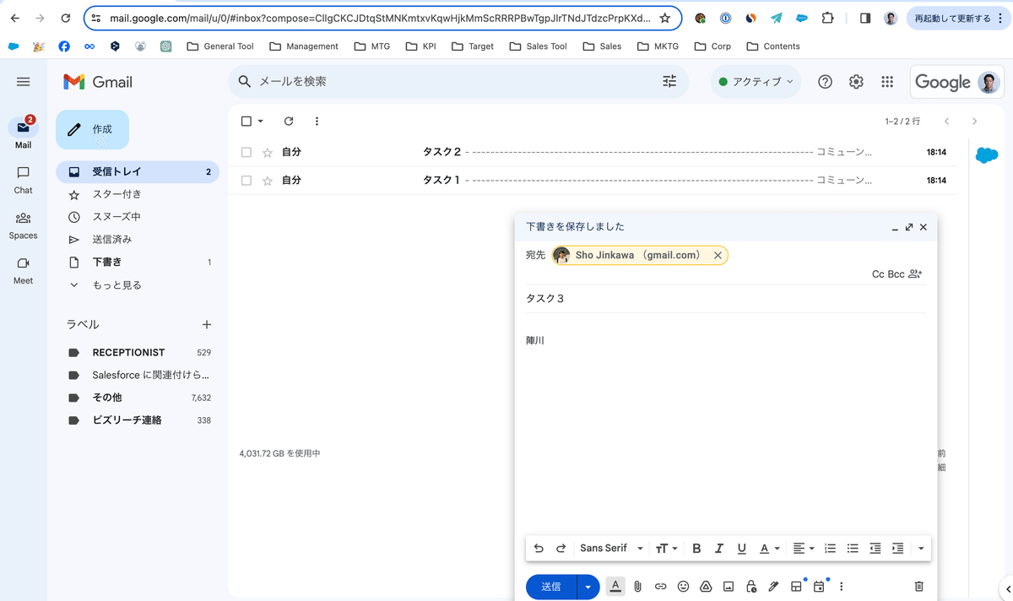Open compose more options three dots

point(841,586)
